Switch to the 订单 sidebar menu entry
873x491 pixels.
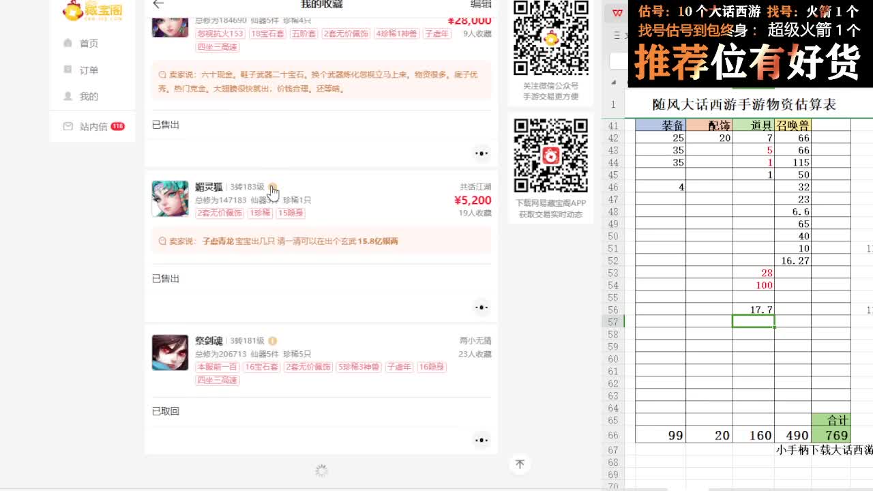point(89,69)
